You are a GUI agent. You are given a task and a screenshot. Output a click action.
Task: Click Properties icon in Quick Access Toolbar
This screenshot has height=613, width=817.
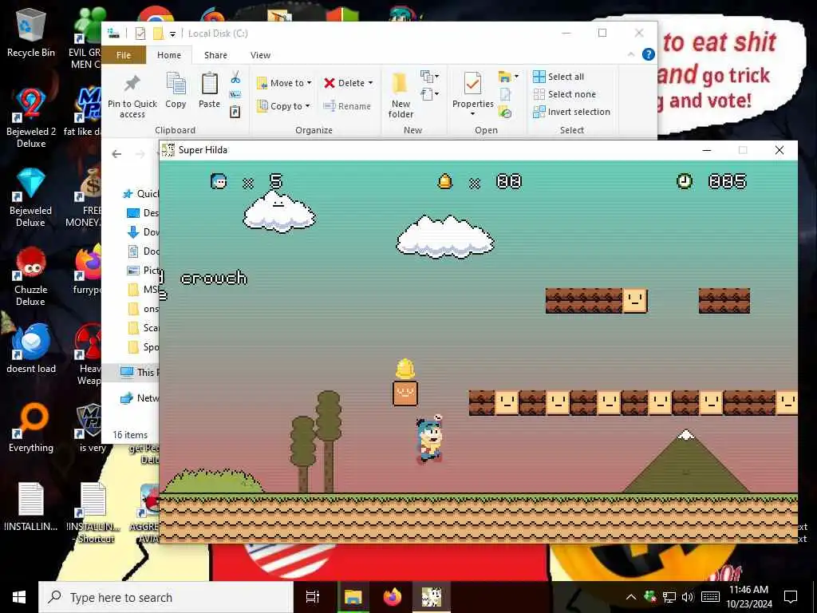pyautogui.click(x=140, y=34)
